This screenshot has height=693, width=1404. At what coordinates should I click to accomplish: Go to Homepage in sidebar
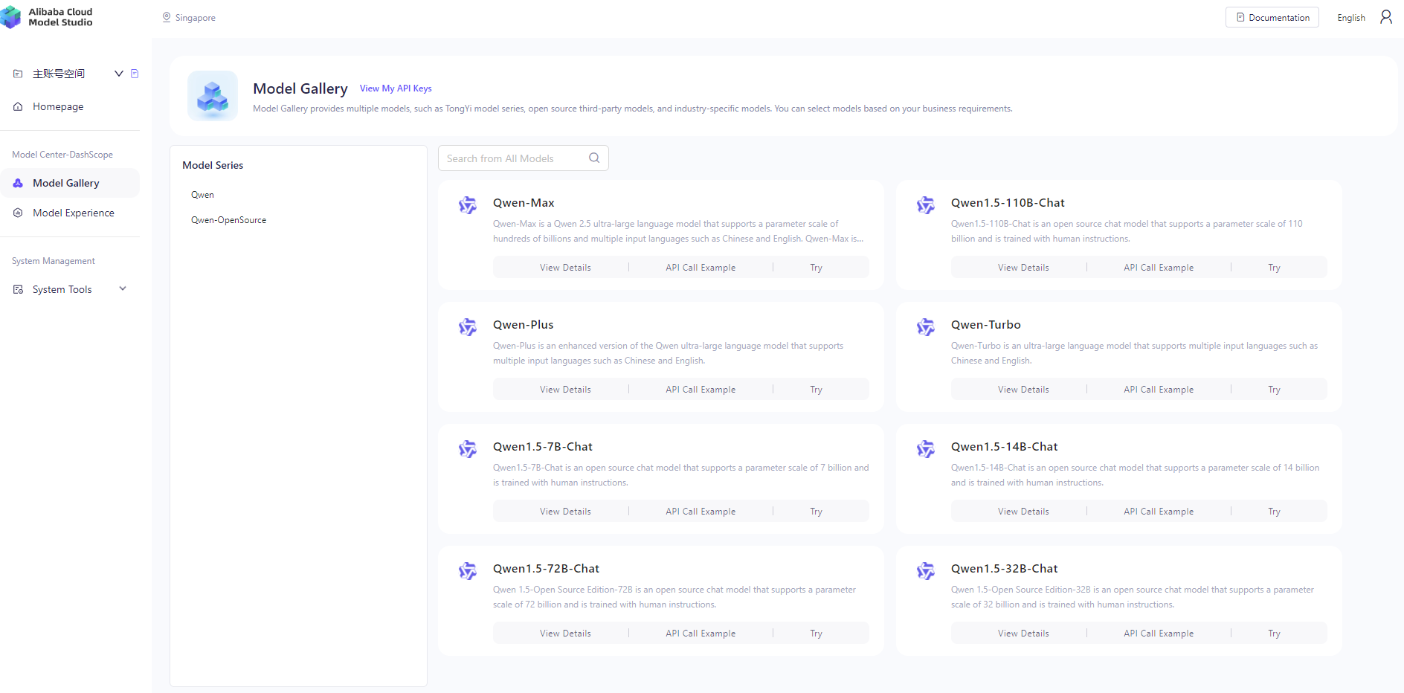70,106
